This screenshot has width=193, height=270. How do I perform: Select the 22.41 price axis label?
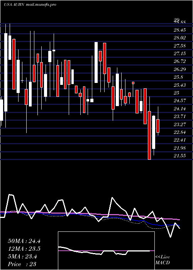click(x=180, y=140)
